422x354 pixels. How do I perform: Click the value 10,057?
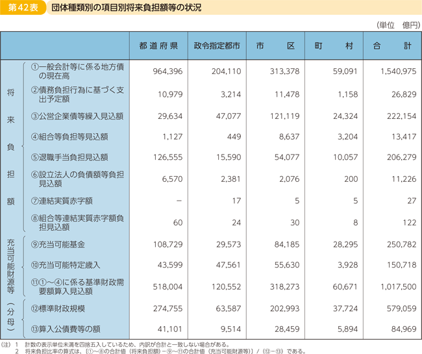click(345, 157)
